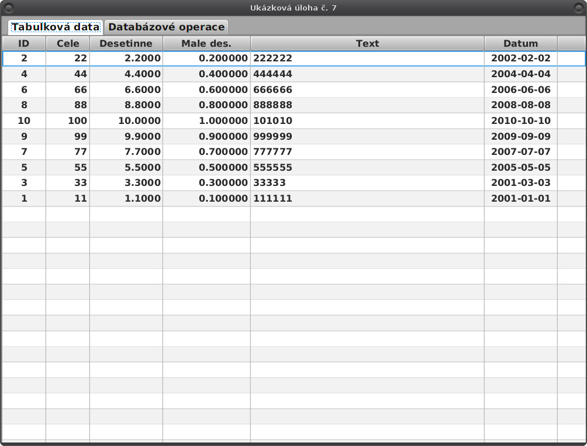Select Cele value 88

click(x=68, y=105)
